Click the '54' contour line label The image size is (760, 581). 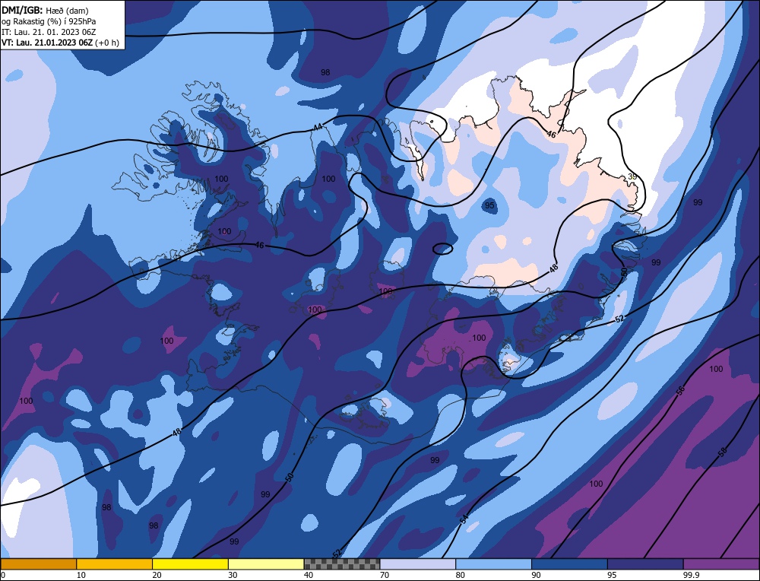(x=464, y=519)
